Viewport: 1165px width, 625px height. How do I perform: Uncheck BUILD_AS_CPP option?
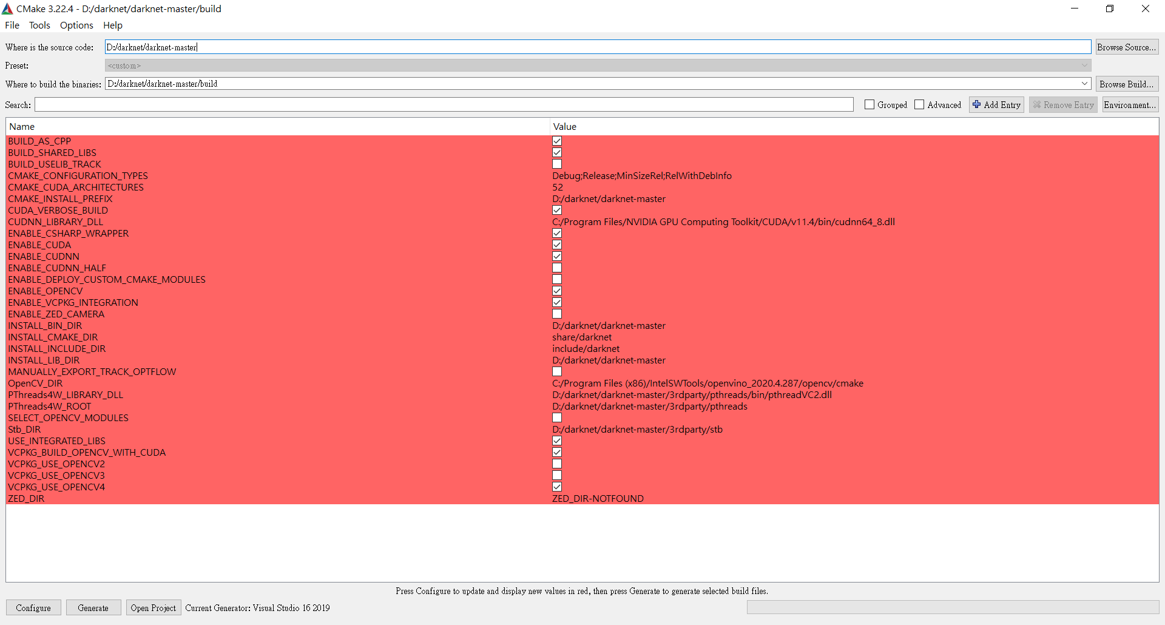557,141
